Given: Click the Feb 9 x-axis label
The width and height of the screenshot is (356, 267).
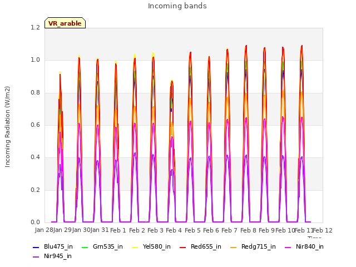Looking at the screenshot, I should (266, 230).
